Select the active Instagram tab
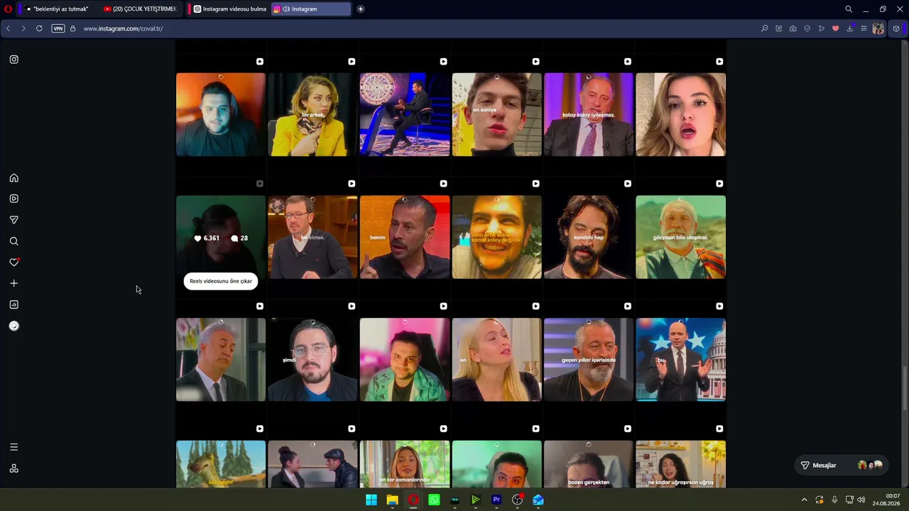909x511 pixels. pos(311,9)
